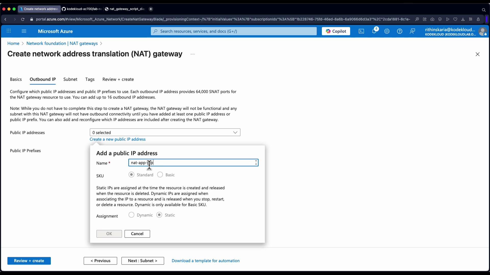Choose Dynamic assignment radio button
The height and width of the screenshot is (275, 490).
pos(131,215)
